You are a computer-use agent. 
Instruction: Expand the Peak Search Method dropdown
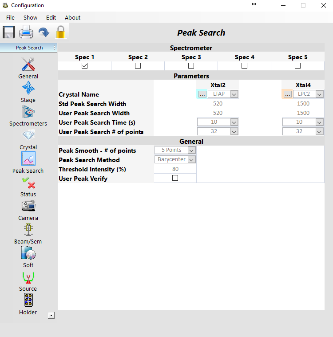click(x=191, y=160)
